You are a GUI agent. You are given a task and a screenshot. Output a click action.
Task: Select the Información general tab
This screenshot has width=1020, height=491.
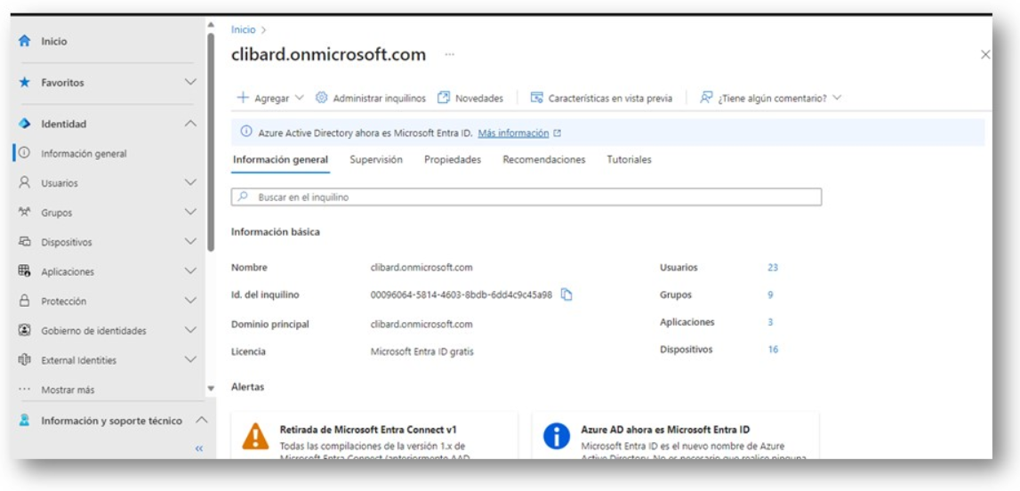tap(280, 159)
